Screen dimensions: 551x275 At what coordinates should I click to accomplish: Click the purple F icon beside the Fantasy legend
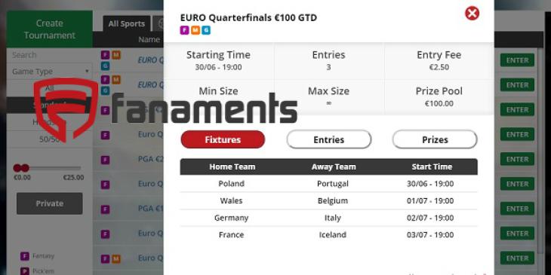coord(25,256)
